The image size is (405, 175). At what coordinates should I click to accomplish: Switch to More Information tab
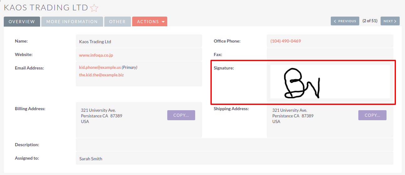(x=72, y=22)
